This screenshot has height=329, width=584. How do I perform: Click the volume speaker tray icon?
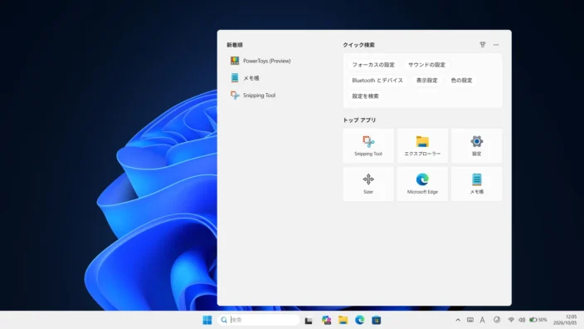coord(522,320)
